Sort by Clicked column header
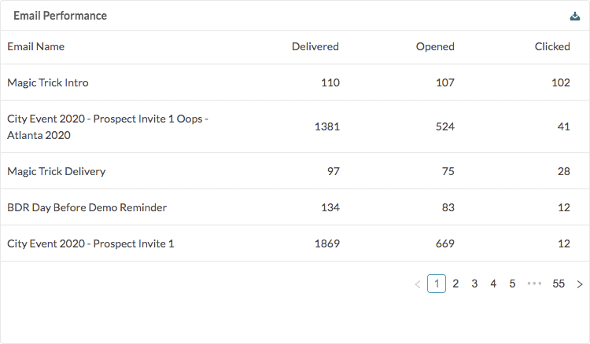 tap(552, 46)
